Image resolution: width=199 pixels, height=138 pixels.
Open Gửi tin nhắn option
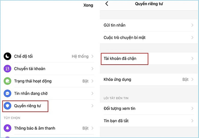coord(149,25)
